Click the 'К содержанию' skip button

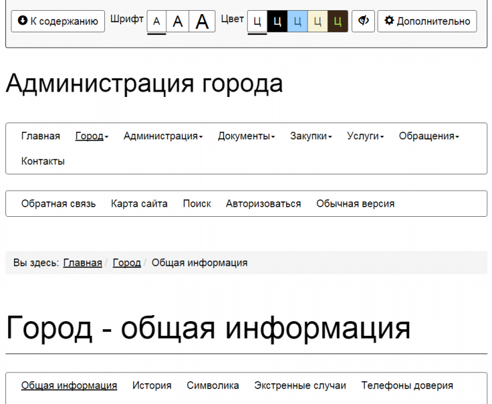tap(58, 21)
